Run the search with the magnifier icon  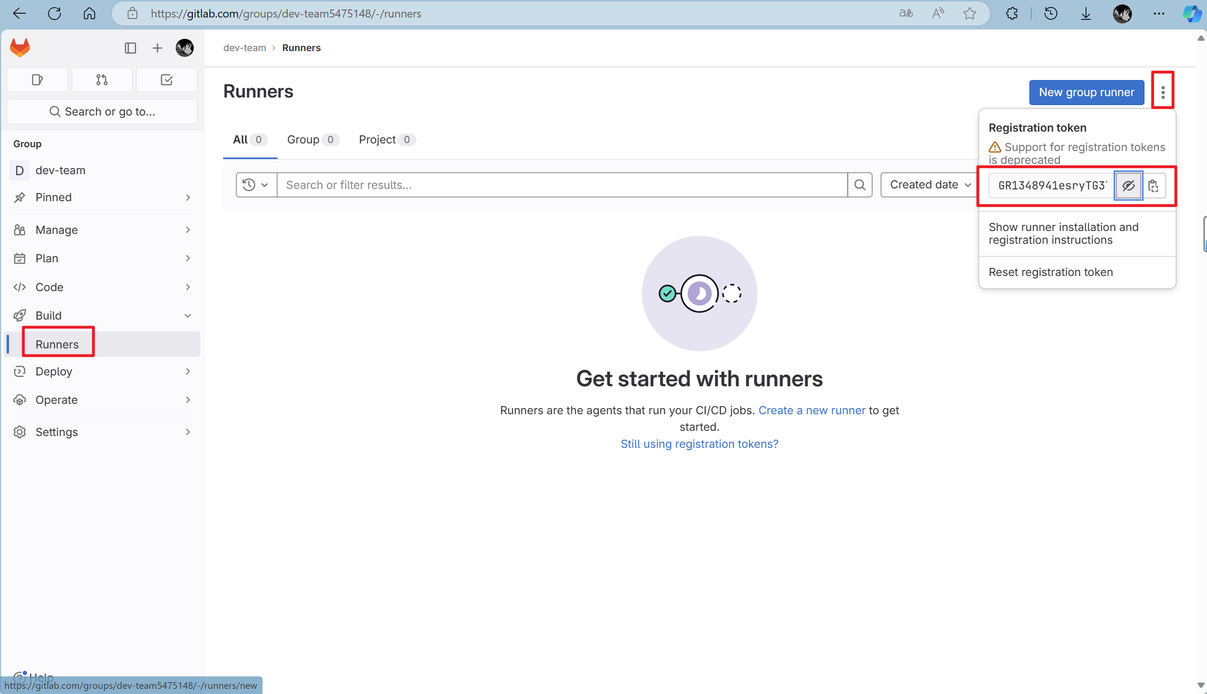point(859,185)
